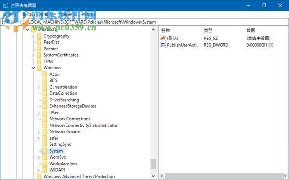Click the NetworkConnectivityStatusIndicator folder icon

[45, 125]
